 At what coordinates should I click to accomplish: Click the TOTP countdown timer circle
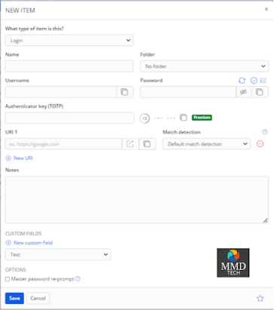[145, 118]
